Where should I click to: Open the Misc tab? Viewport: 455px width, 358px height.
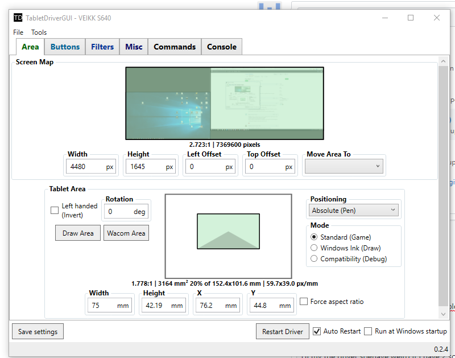[133, 47]
